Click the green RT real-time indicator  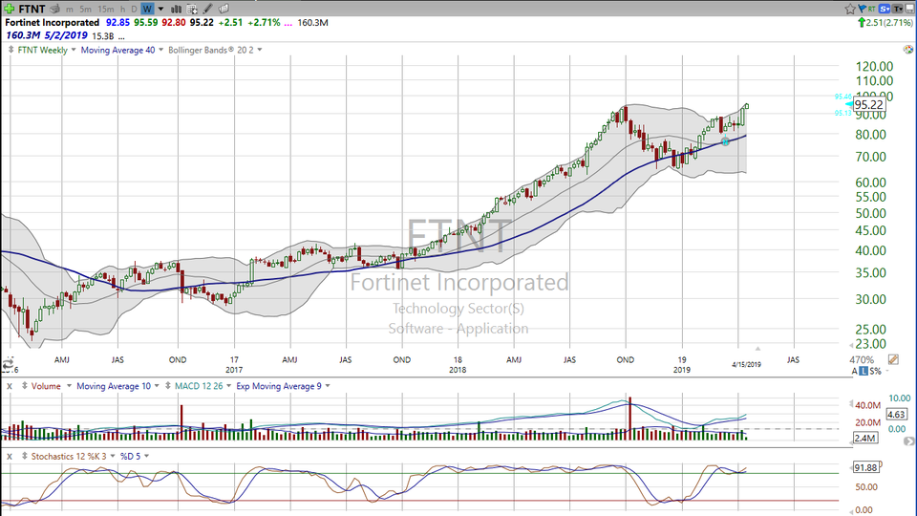871,9
